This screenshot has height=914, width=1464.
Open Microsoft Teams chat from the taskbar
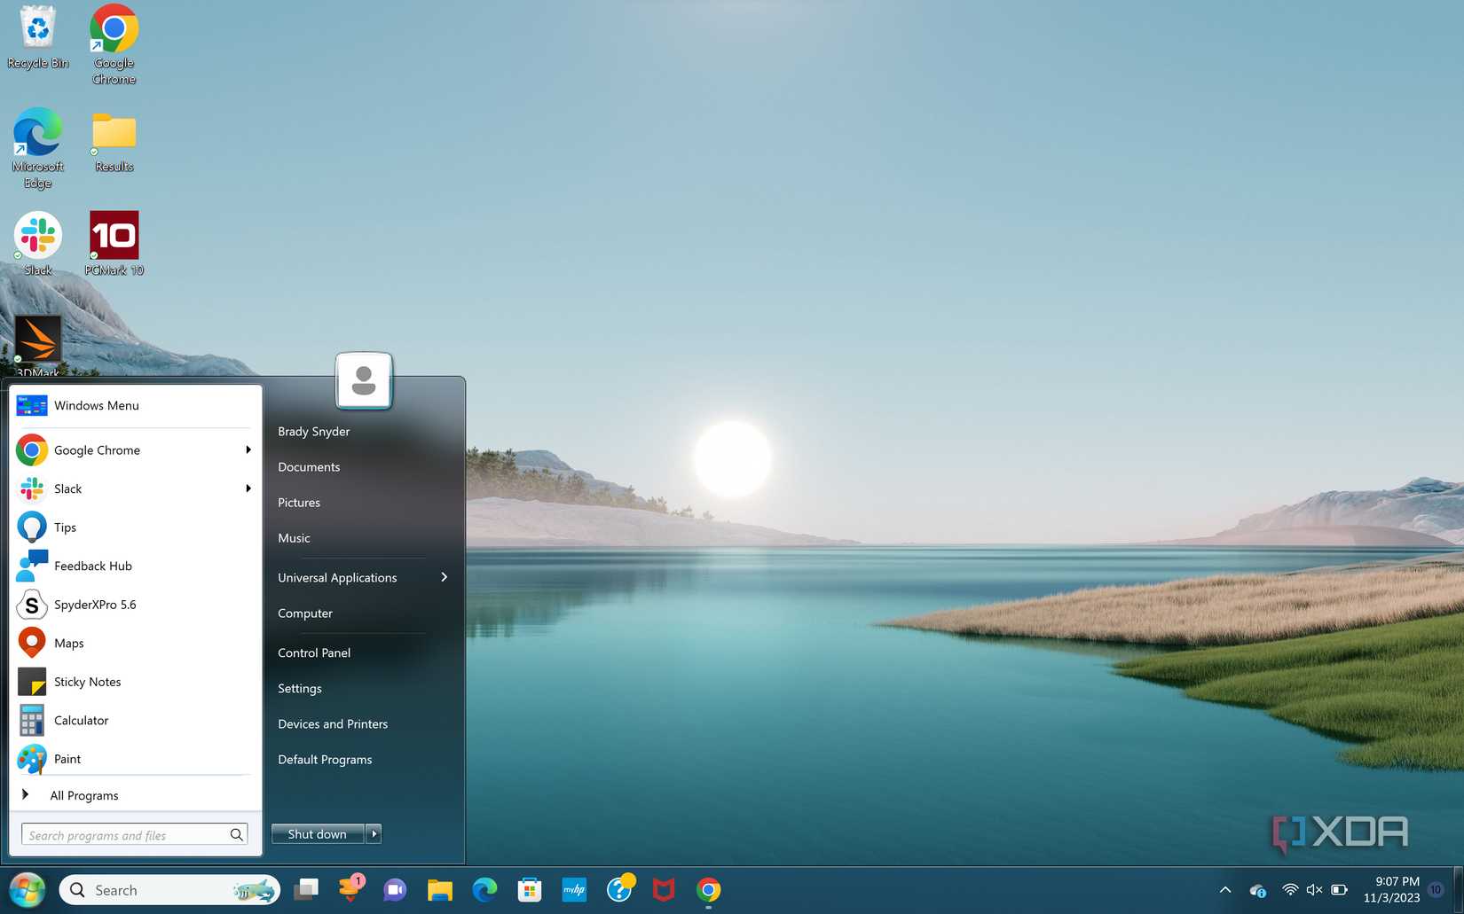point(395,889)
